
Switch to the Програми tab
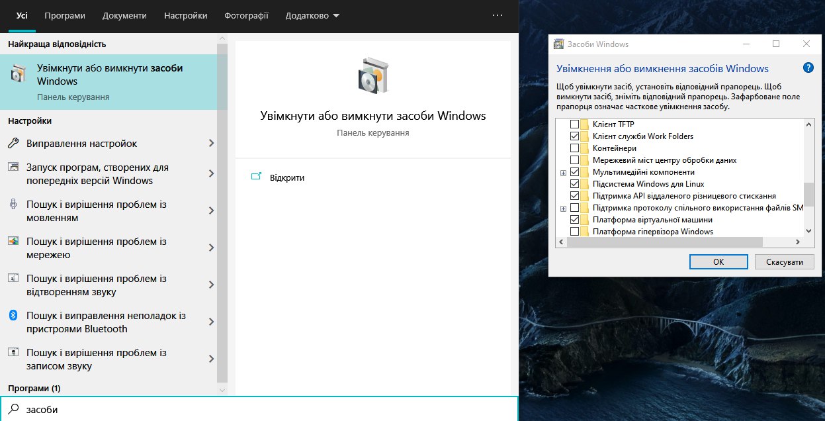click(65, 15)
